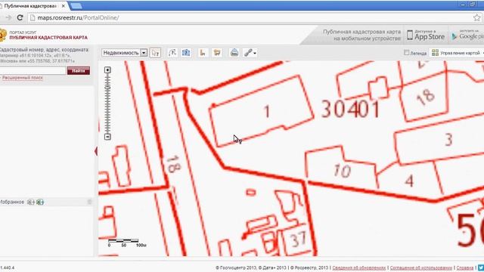Open the Управление картой menu
This screenshot has width=484, height=272.
[457, 53]
